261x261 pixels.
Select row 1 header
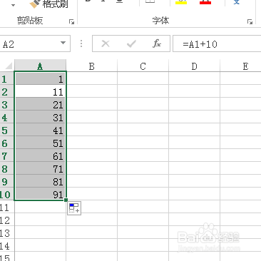7,79
